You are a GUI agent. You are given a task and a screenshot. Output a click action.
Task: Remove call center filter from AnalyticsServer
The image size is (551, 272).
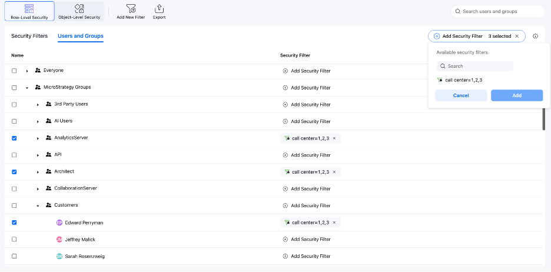pos(334,138)
